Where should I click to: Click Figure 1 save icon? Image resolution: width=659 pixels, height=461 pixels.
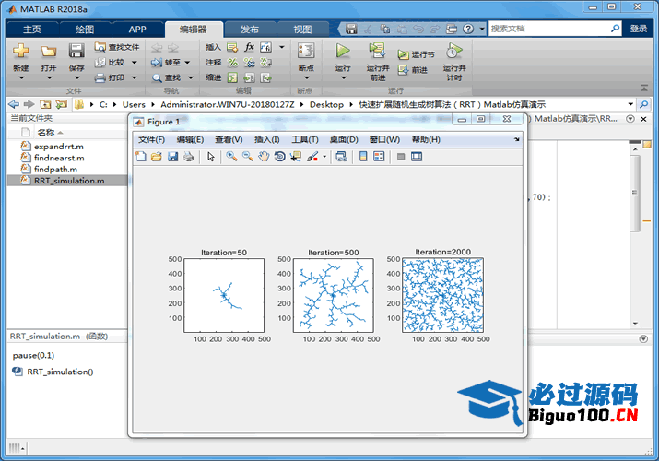(172, 157)
